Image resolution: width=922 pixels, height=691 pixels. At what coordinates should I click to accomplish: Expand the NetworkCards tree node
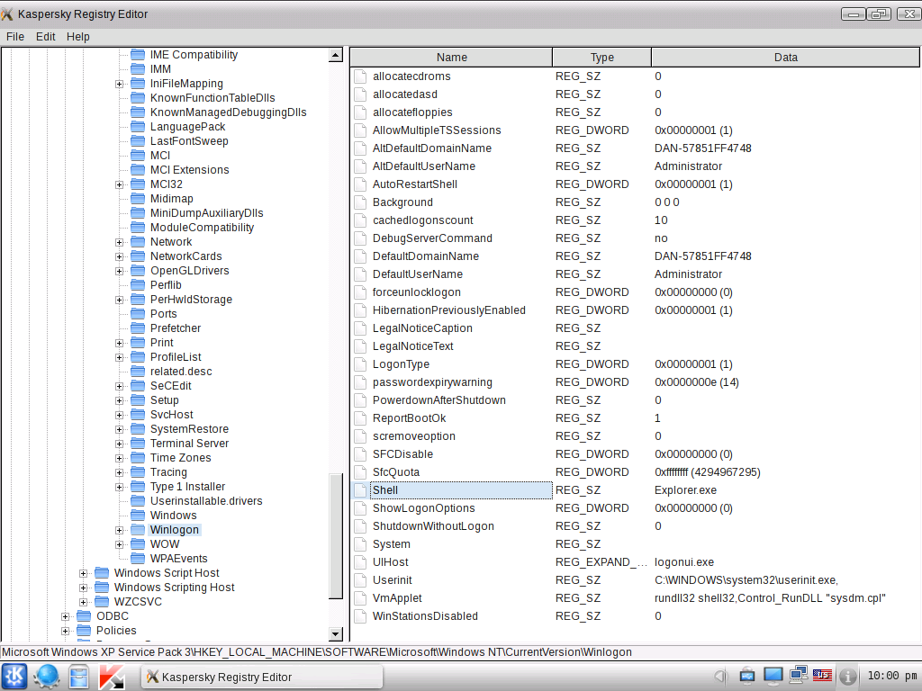[x=120, y=256]
